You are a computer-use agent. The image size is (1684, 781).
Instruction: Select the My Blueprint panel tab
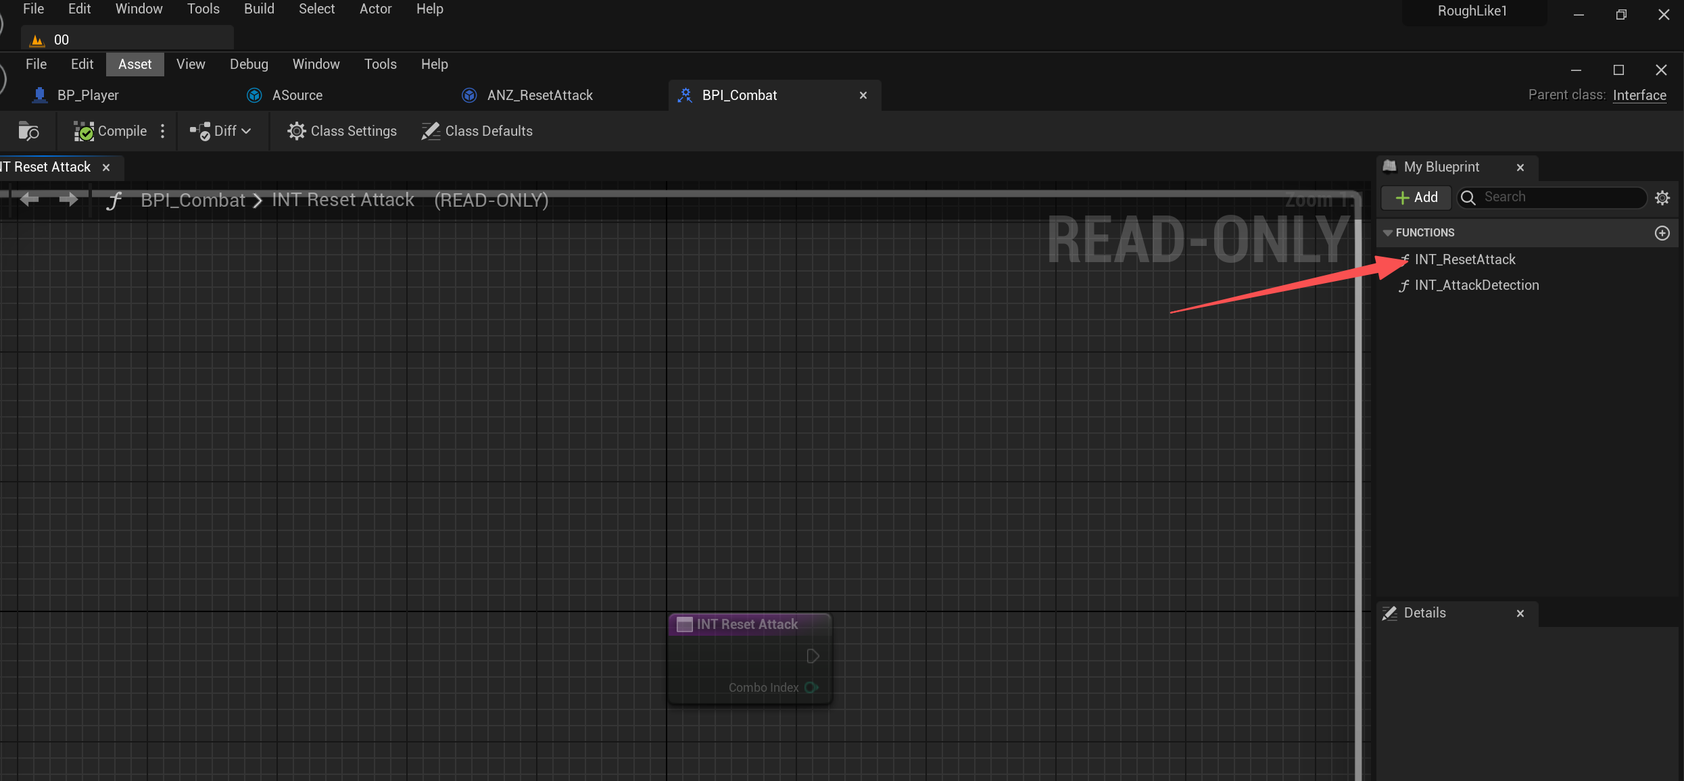click(x=1441, y=167)
